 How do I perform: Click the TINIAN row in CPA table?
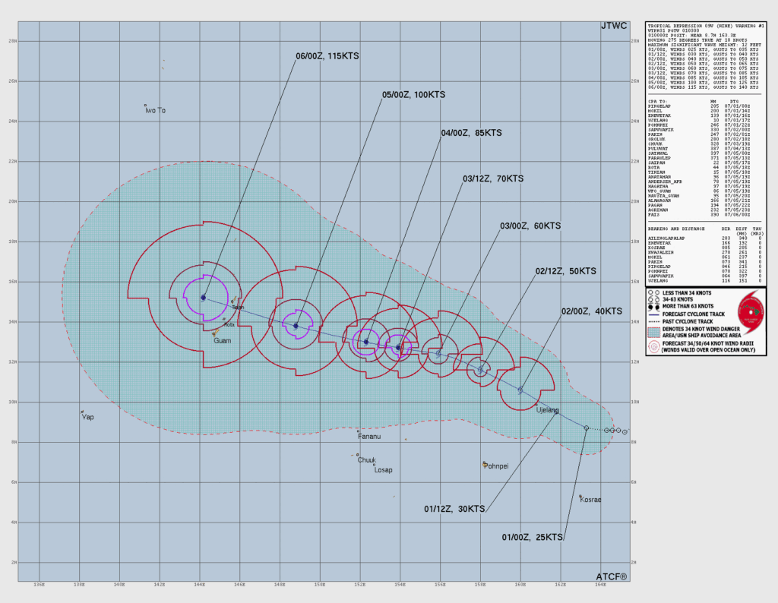(699, 172)
